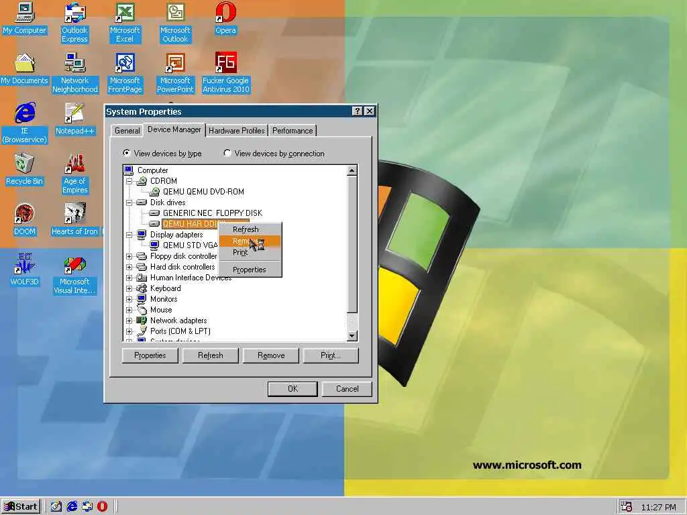This screenshot has height=515, width=687.
Task: Choose Properties in context menu
Action: (x=250, y=270)
